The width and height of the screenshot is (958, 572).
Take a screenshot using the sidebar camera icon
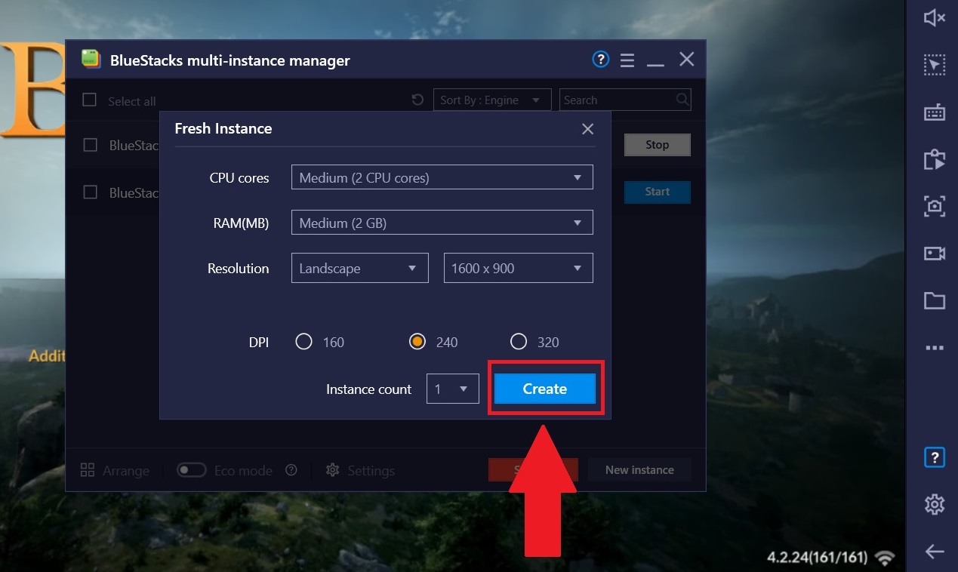click(935, 205)
